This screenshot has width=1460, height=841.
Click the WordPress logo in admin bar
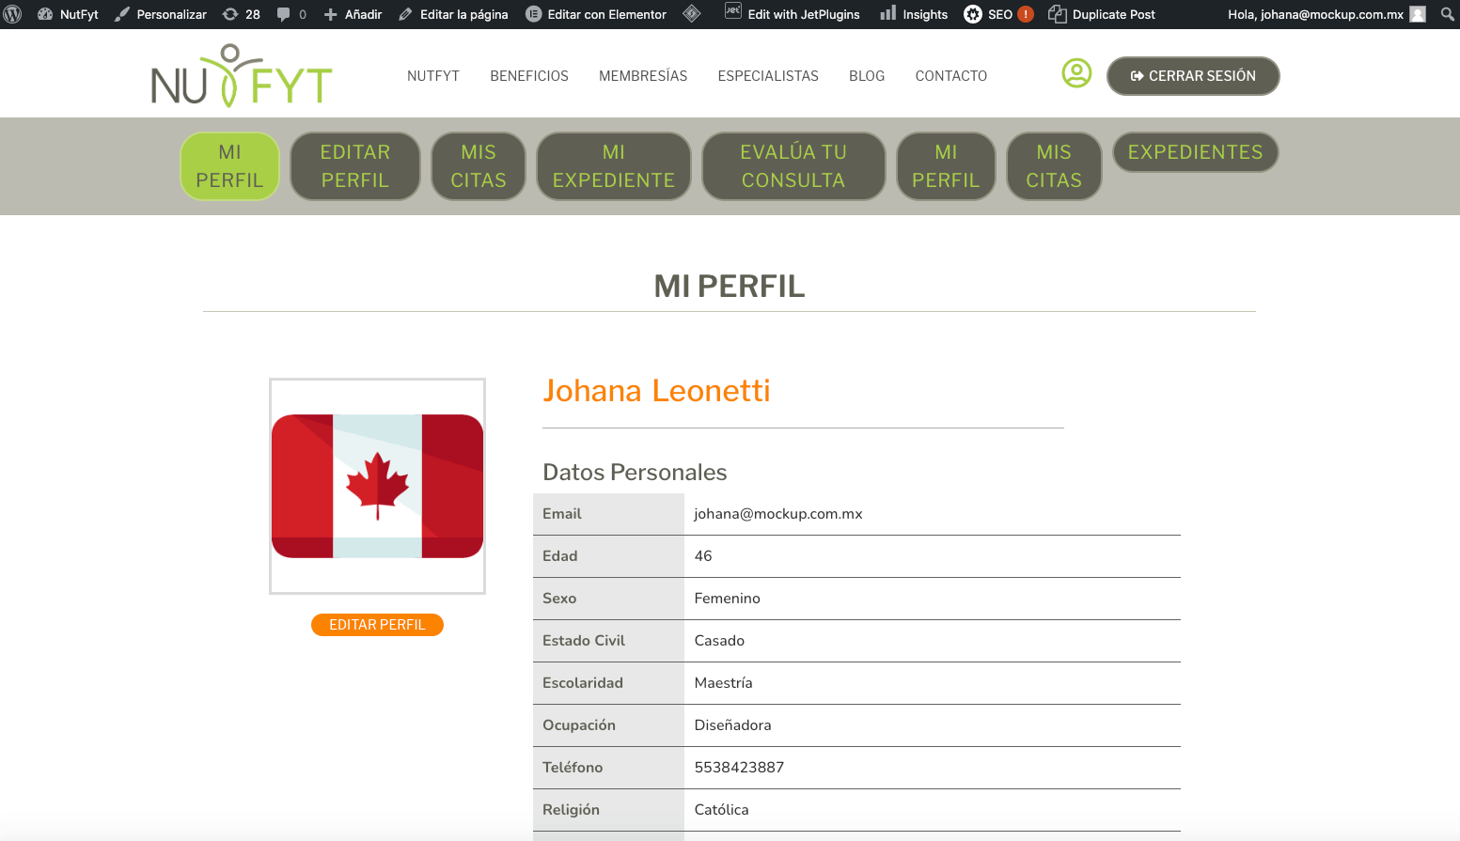click(x=13, y=14)
